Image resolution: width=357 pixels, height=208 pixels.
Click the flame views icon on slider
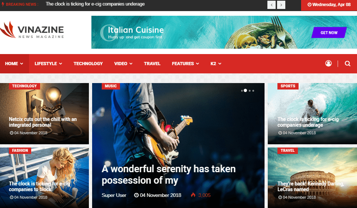[193, 195]
